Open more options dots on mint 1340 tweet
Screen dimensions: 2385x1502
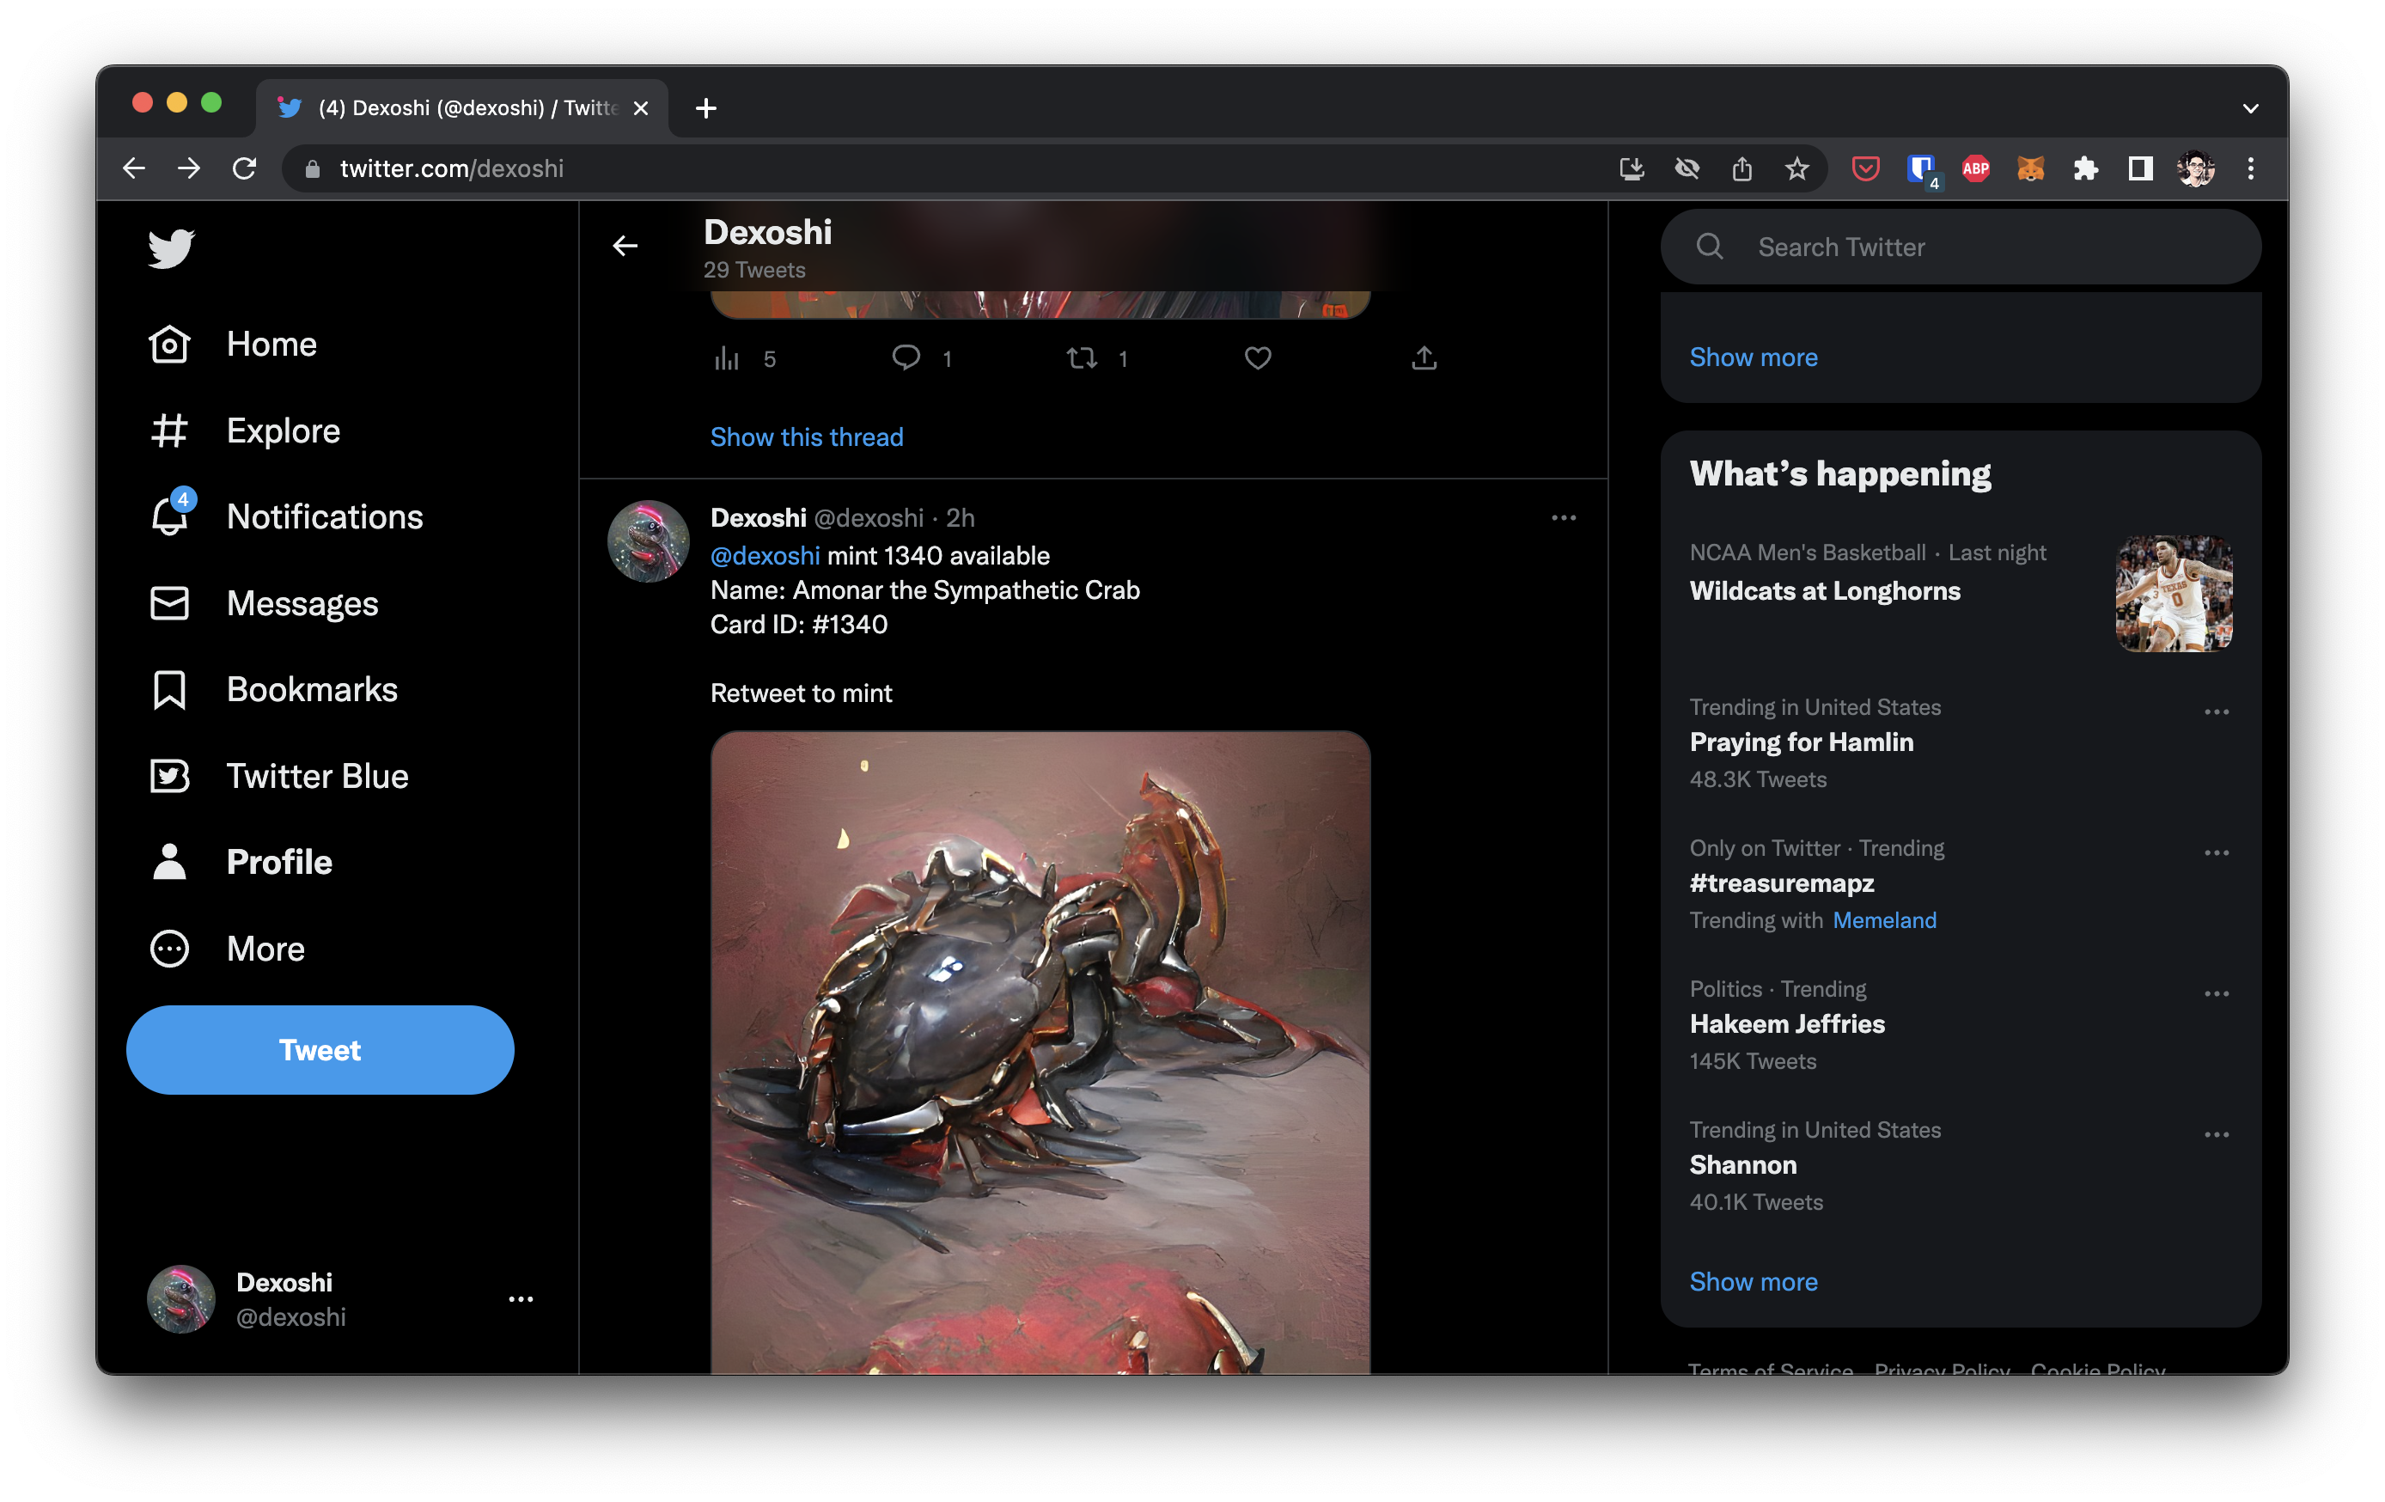(1563, 517)
